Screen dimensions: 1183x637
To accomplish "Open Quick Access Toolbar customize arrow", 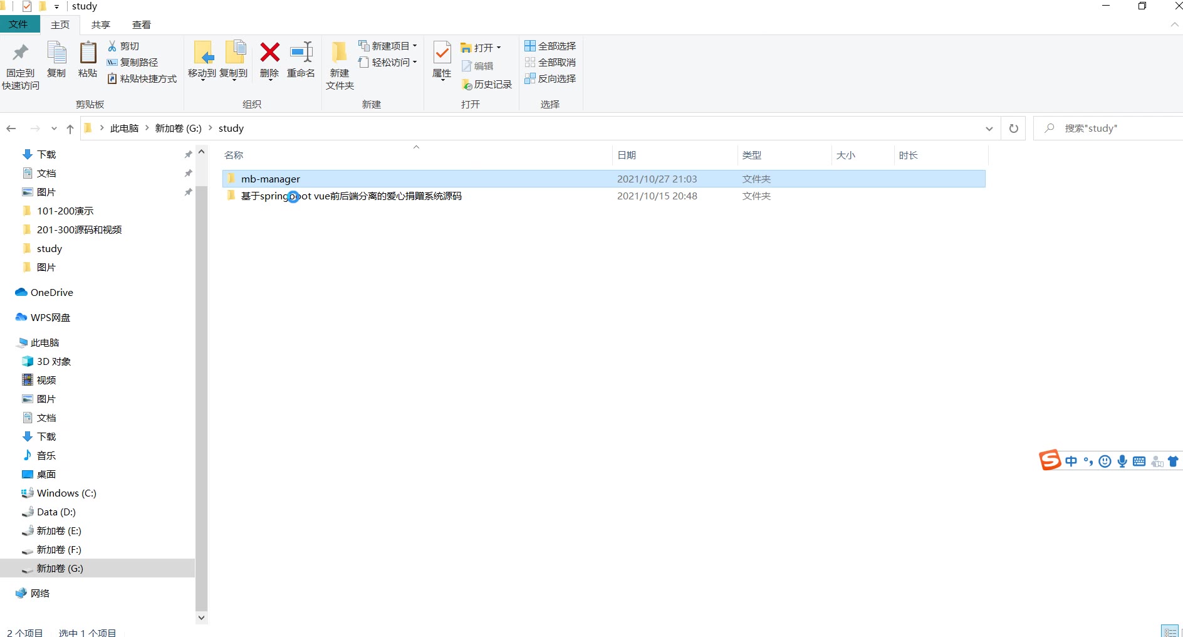I will (56, 6).
